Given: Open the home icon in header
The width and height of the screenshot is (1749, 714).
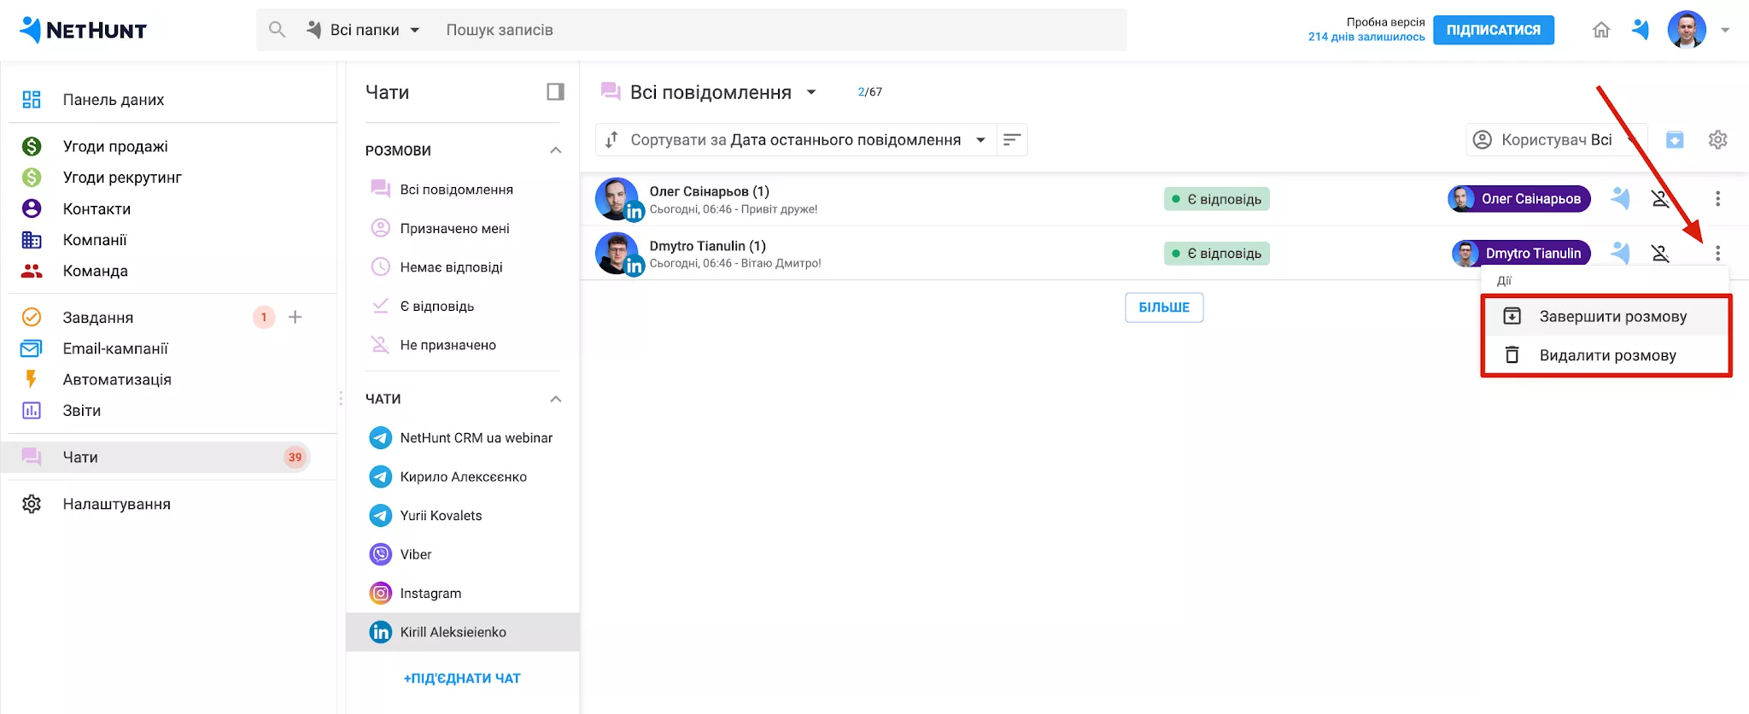Looking at the screenshot, I should [1601, 30].
